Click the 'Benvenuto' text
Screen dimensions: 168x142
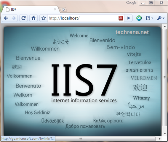pyautogui.click(x=28, y=86)
